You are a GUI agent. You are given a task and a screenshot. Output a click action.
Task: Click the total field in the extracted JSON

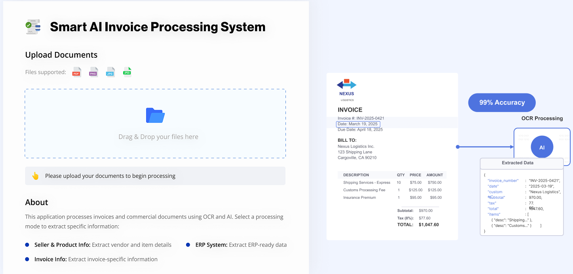(x=493, y=208)
